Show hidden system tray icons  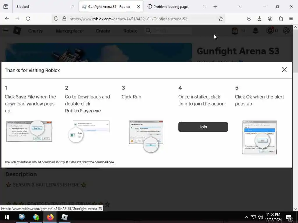click(x=246, y=217)
